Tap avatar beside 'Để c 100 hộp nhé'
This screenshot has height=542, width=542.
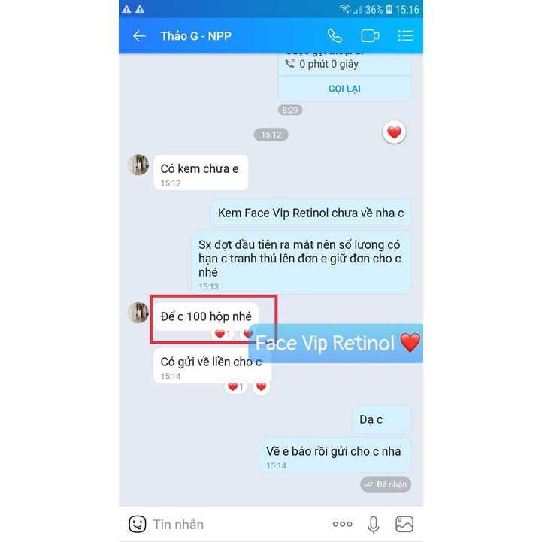[138, 313]
